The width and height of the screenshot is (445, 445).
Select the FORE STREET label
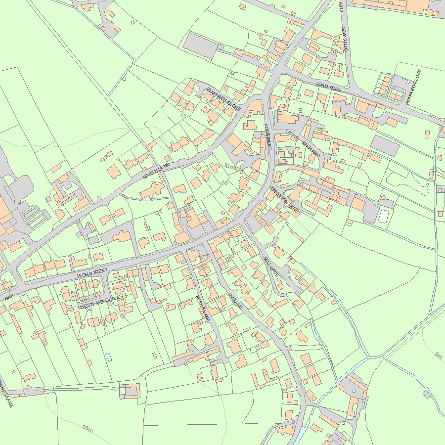click(267, 137)
